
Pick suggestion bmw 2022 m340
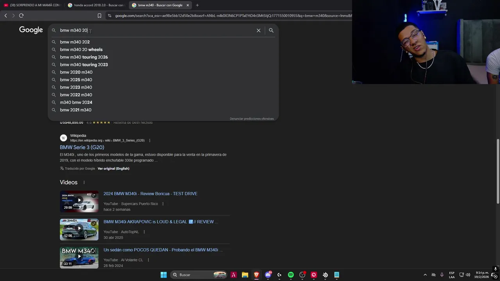[x=163, y=95]
